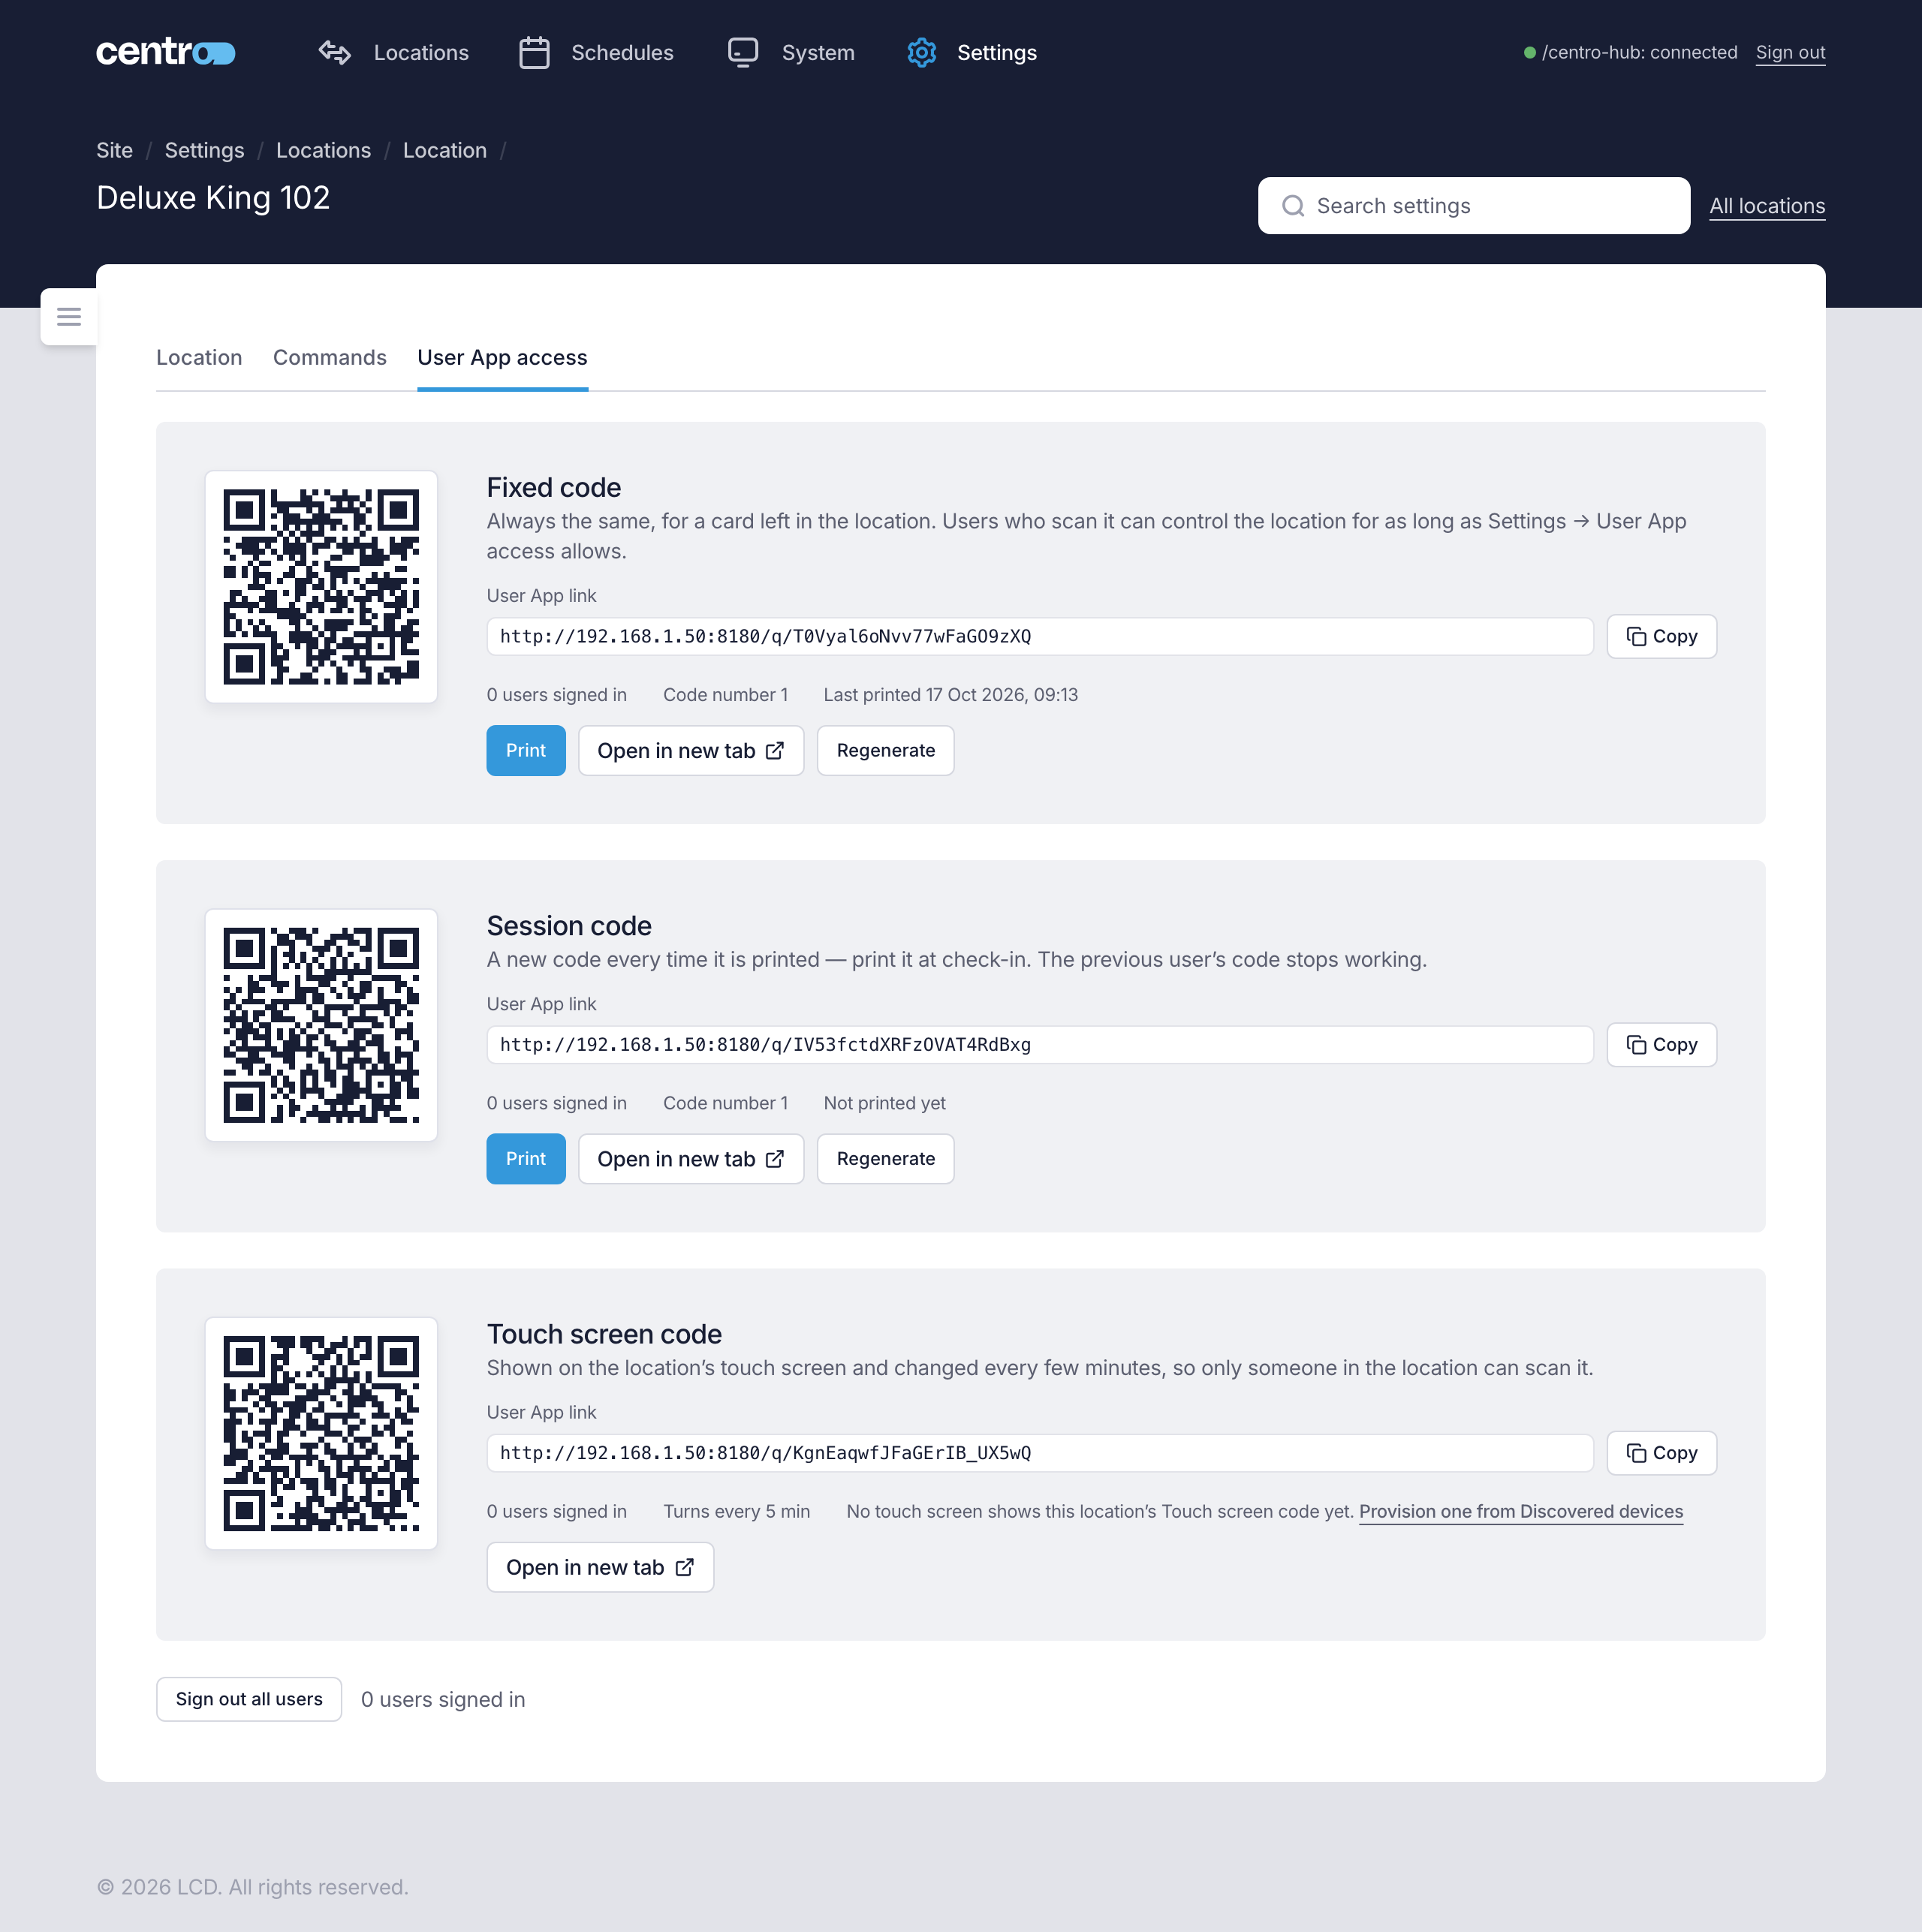
Task: Open the System nav item
Action: coord(791,52)
